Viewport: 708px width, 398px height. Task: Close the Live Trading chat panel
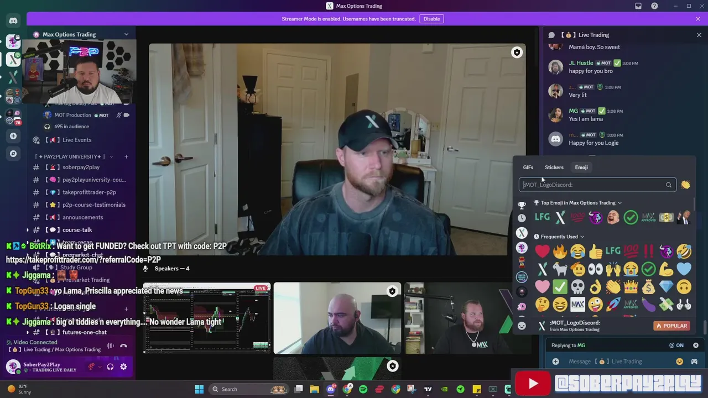pyautogui.click(x=699, y=35)
